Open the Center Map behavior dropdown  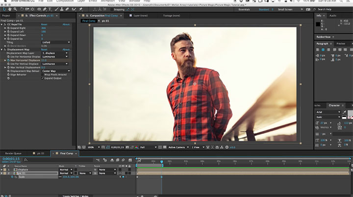tap(56, 71)
